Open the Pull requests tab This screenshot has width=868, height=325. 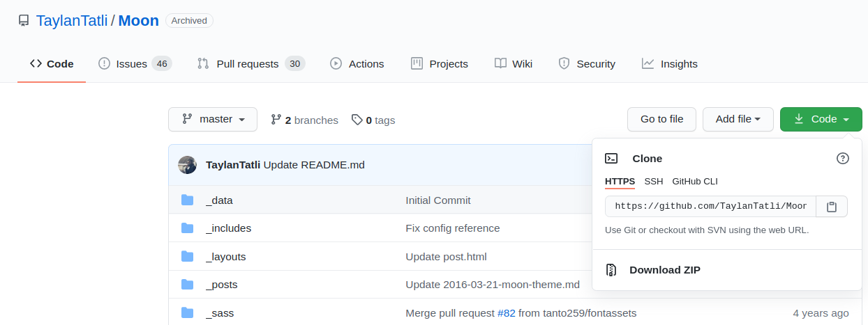coord(251,63)
